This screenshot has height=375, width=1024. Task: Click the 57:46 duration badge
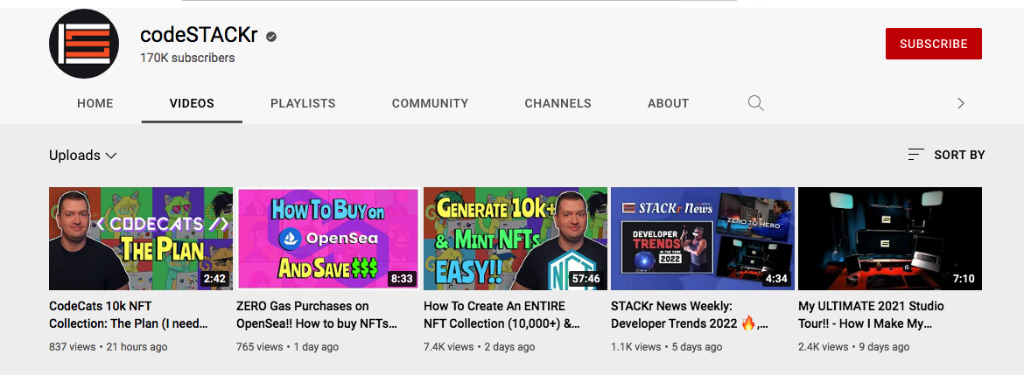click(586, 279)
